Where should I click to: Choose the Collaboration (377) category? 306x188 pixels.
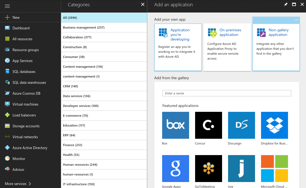point(104,37)
